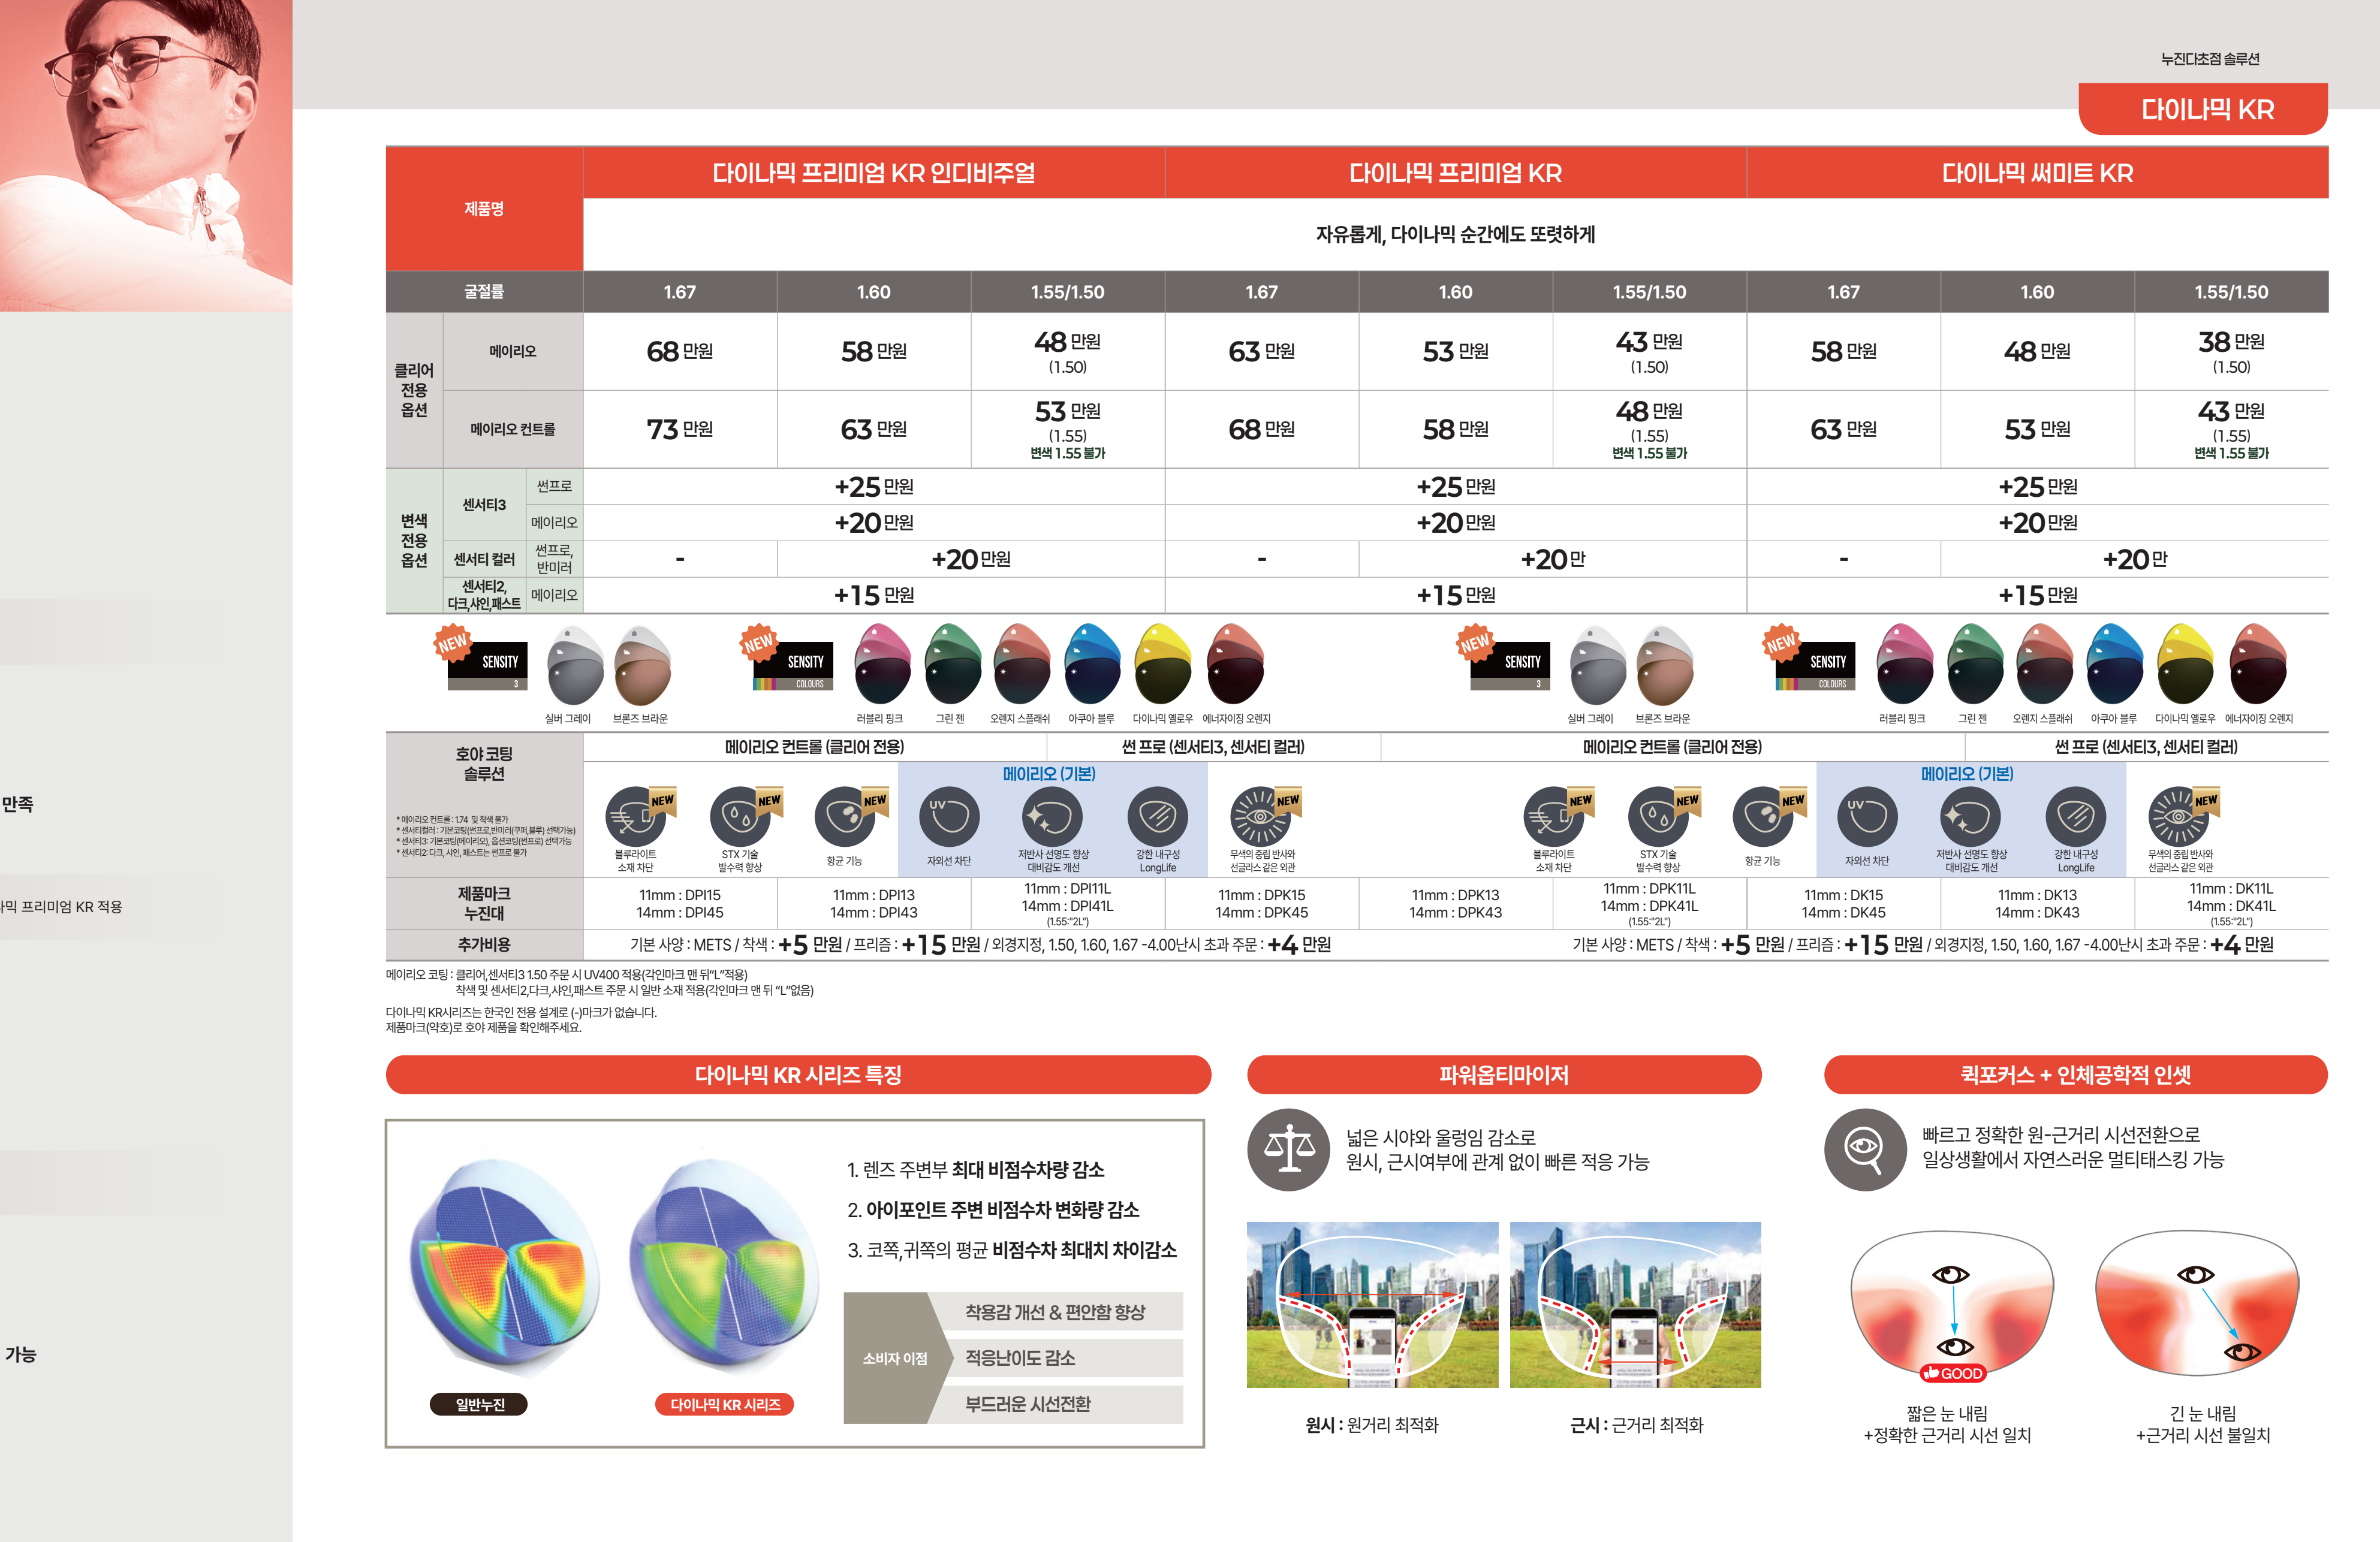2380x1542 pixels.
Task: Click rightmost 항균 기능 coating icon
Action: click(1764, 817)
